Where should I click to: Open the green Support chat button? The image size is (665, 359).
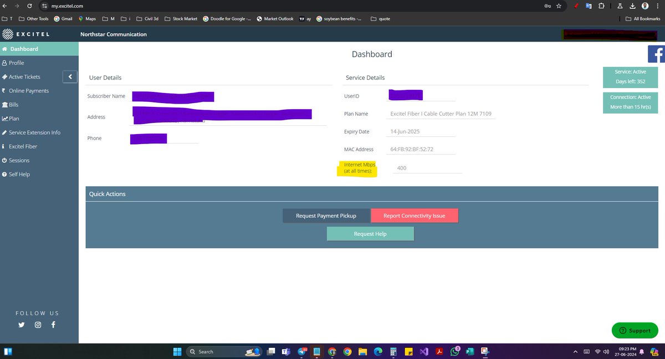[635, 330]
